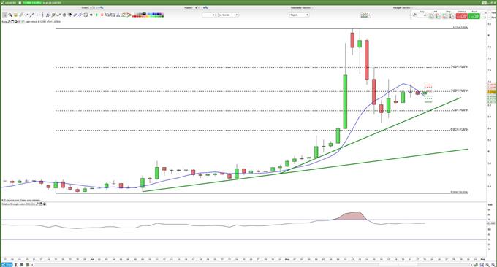This screenshot has width=497, height=267.
Task: Click the wrench icon beside price label
Action: tap(9, 22)
